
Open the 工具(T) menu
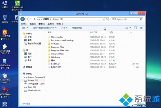click(51, 24)
